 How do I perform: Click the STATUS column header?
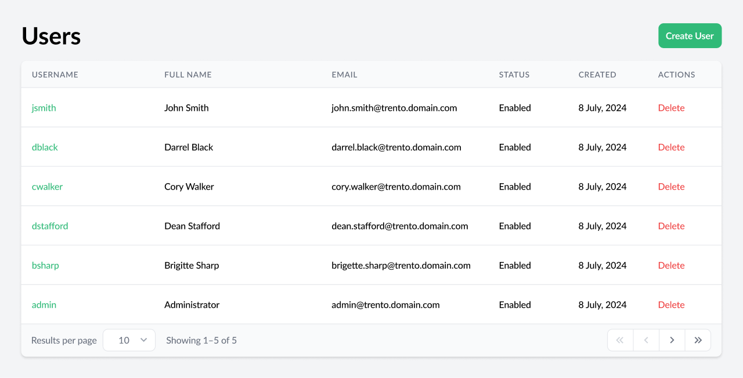[514, 75]
